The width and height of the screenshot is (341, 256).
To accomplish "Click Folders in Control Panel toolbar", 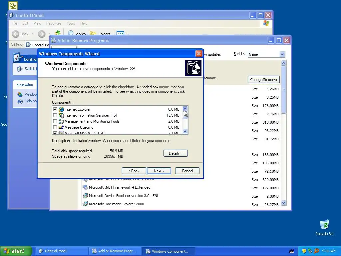I will tap(100, 34).
